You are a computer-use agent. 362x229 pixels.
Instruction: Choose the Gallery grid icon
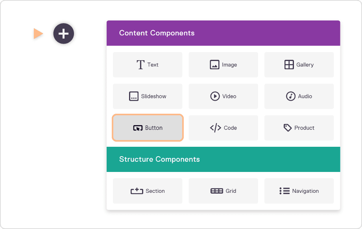click(x=289, y=65)
